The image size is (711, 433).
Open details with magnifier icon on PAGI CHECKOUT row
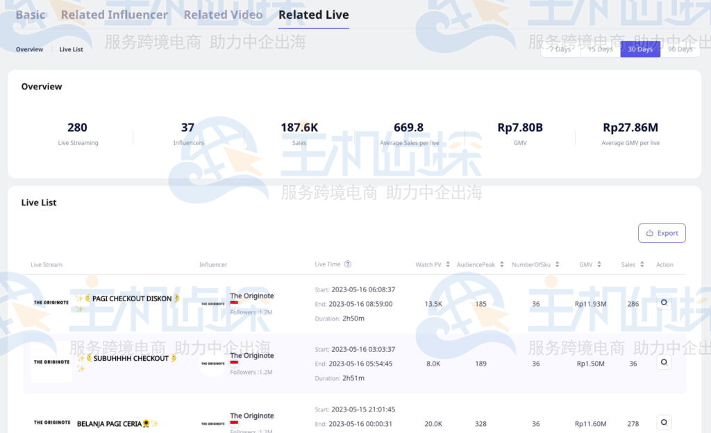click(x=664, y=303)
